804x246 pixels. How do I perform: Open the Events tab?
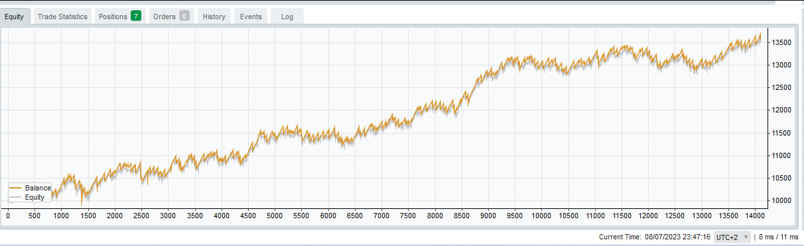(x=251, y=17)
